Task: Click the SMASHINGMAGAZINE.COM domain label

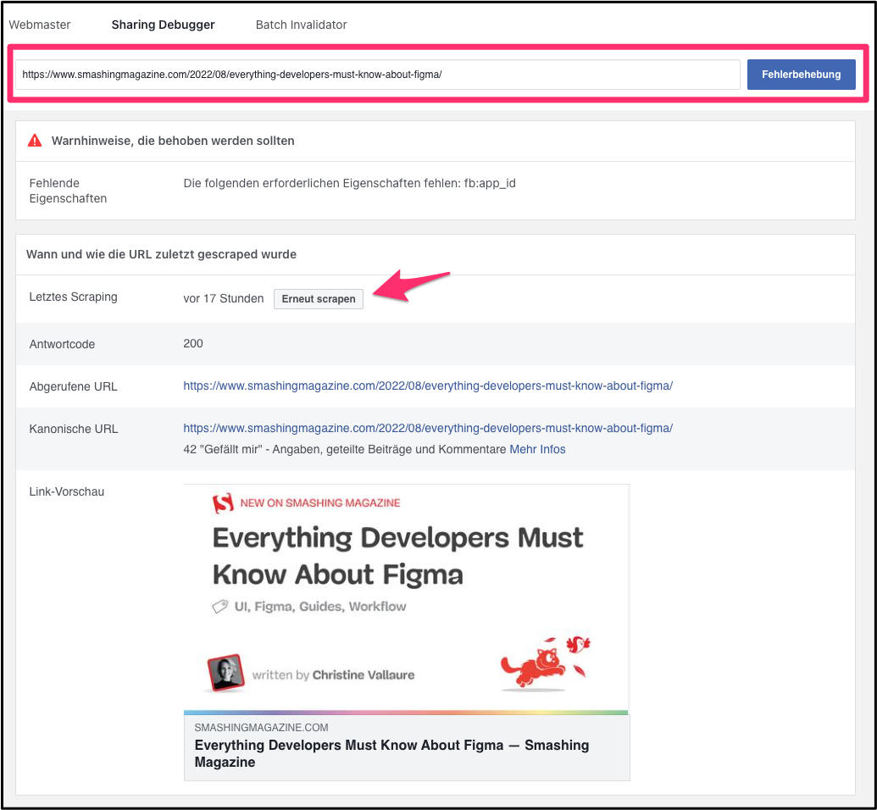Action: coord(259,727)
